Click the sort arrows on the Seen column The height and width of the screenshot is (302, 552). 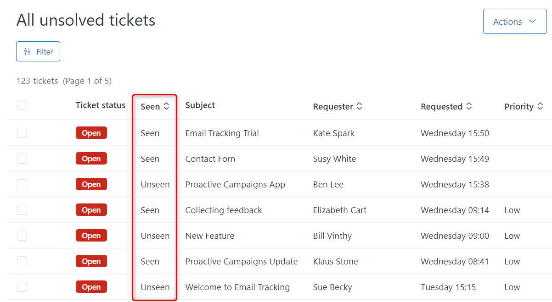[166, 106]
